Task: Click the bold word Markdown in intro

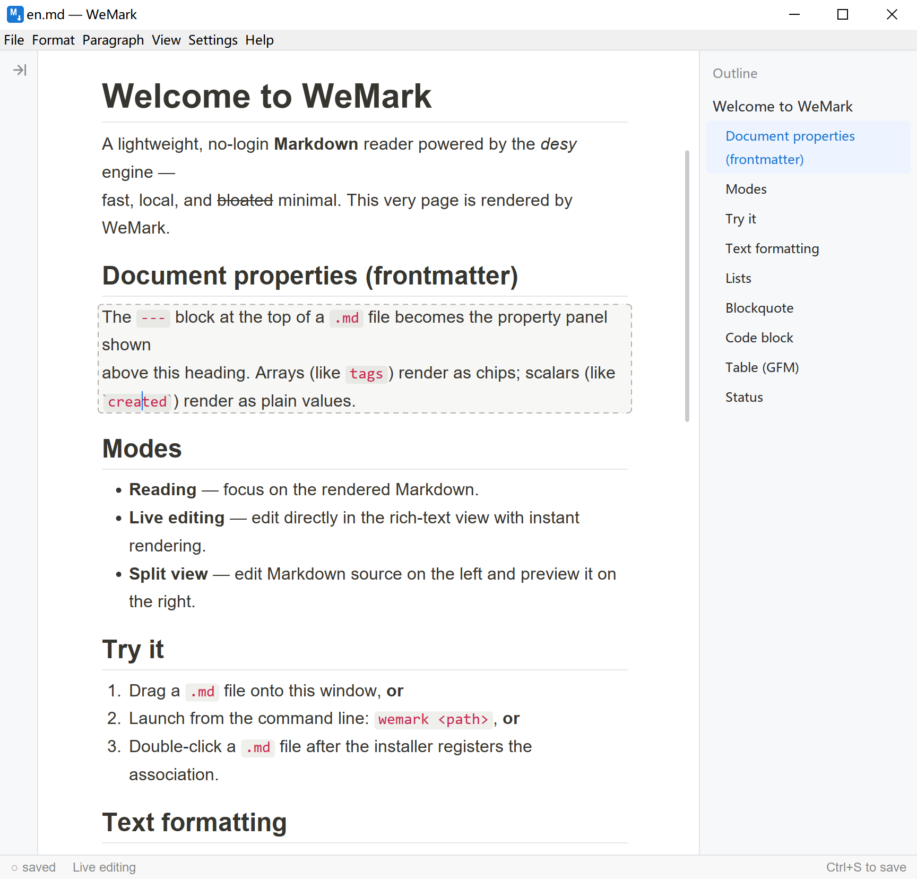Action: 316,144
